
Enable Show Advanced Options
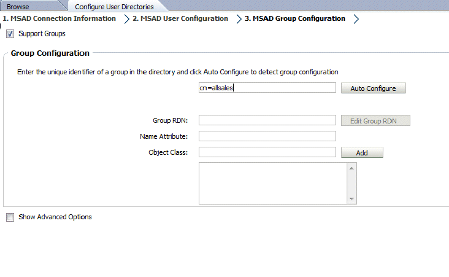(10, 217)
